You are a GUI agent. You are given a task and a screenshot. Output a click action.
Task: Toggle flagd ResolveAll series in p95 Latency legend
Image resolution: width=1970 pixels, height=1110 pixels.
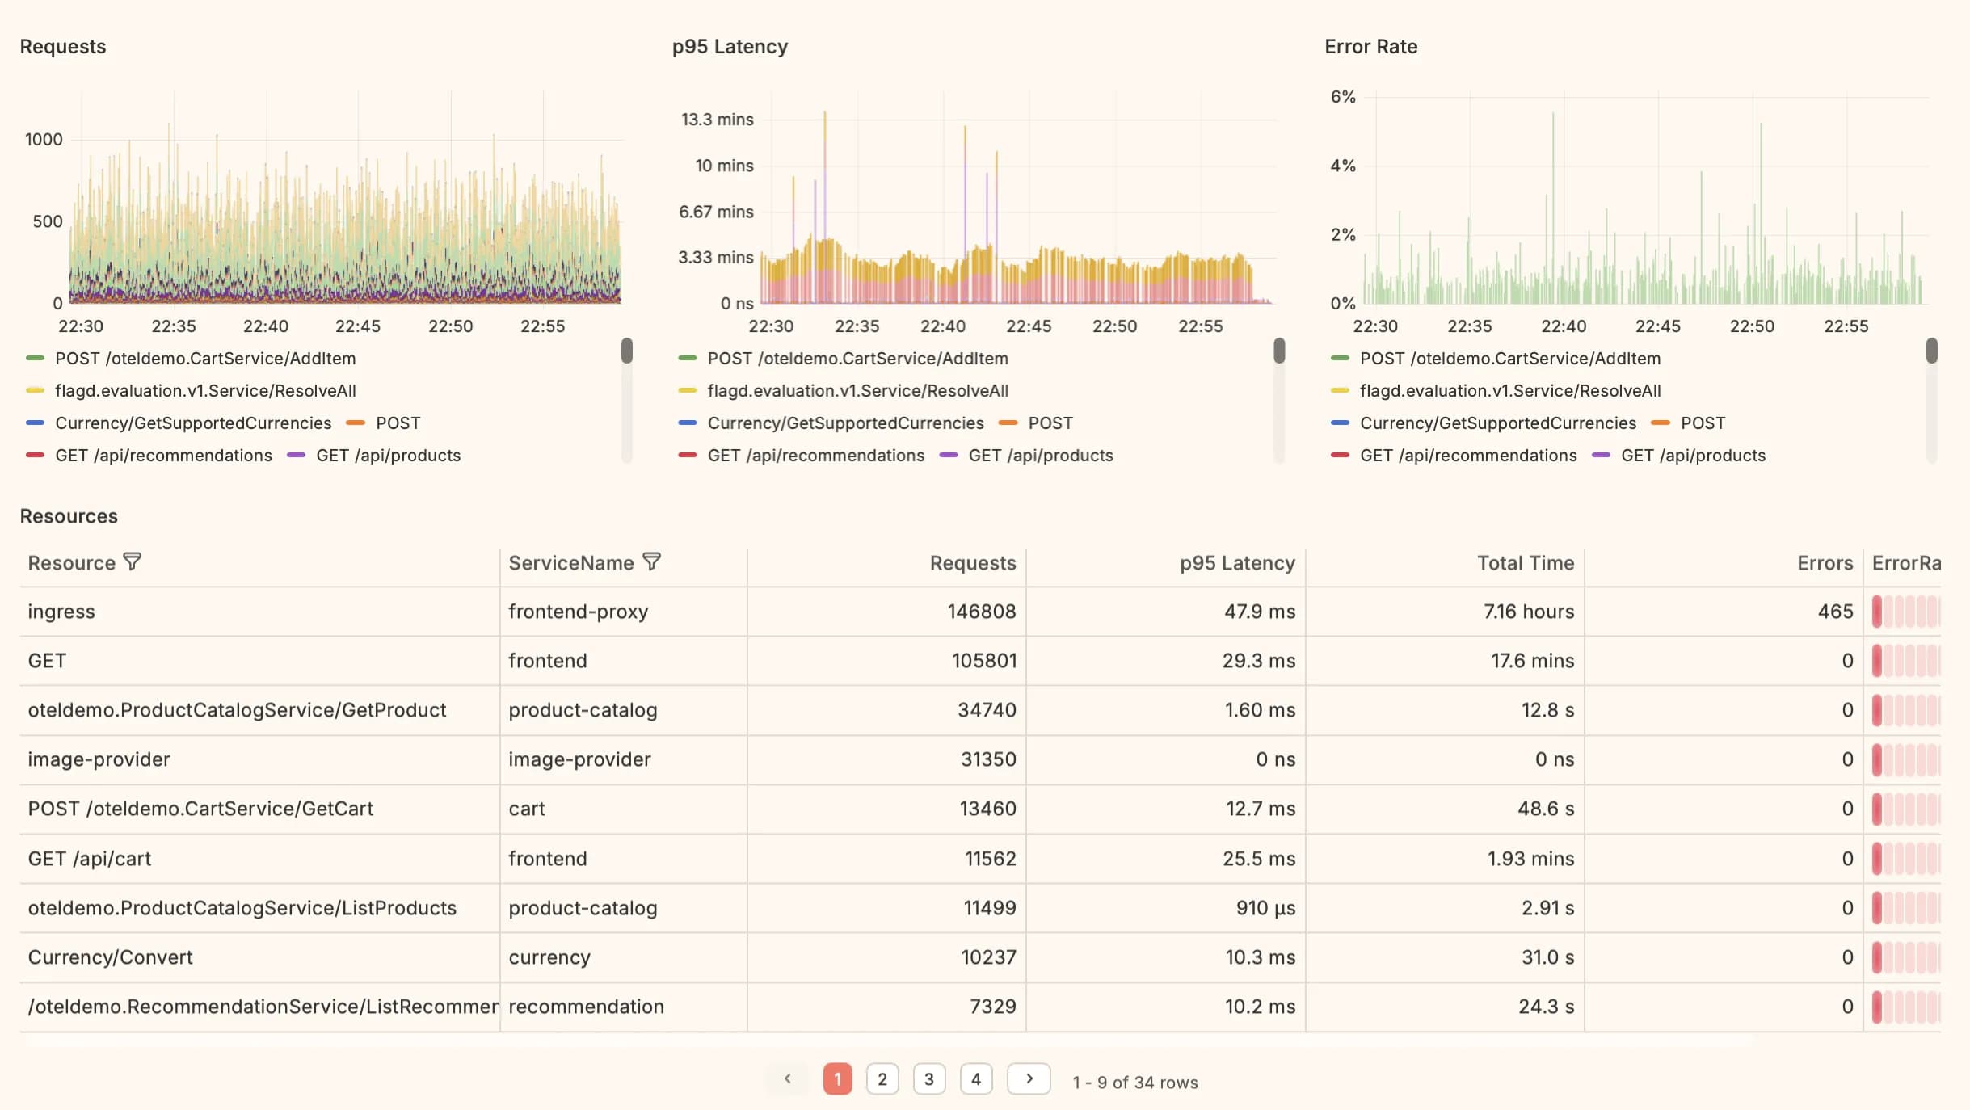click(x=857, y=391)
